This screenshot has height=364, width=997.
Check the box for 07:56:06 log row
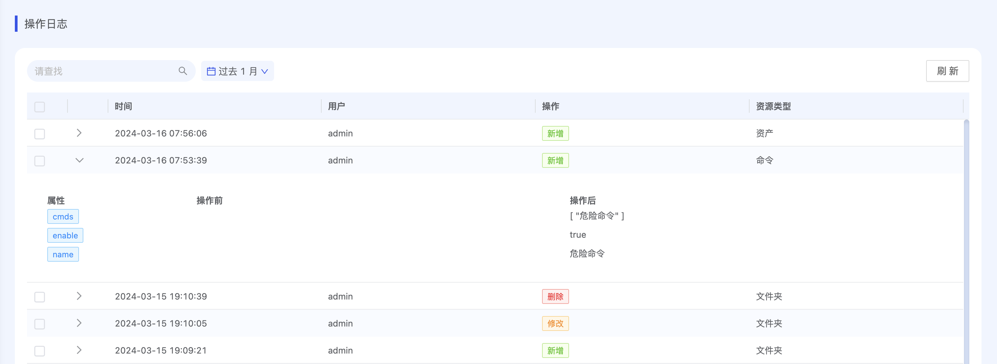[x=39, y=134]
